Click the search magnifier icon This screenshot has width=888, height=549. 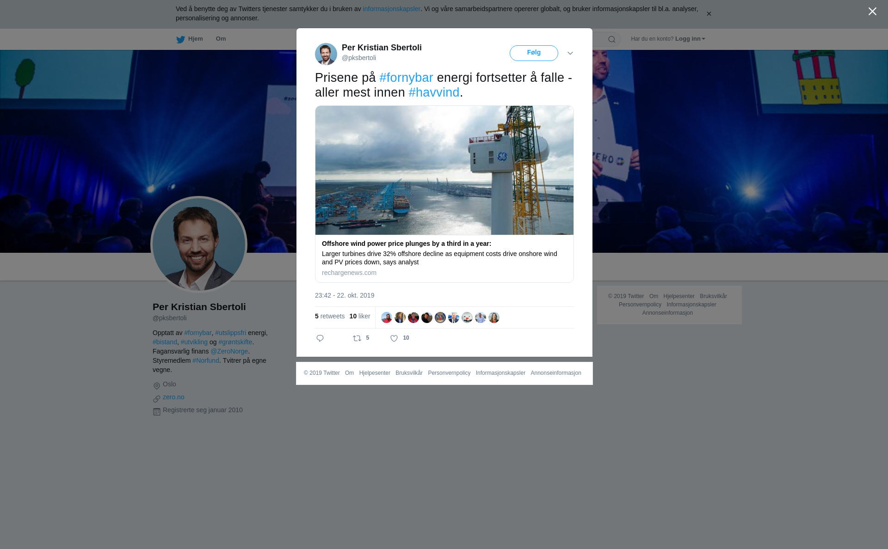[611, 39]
